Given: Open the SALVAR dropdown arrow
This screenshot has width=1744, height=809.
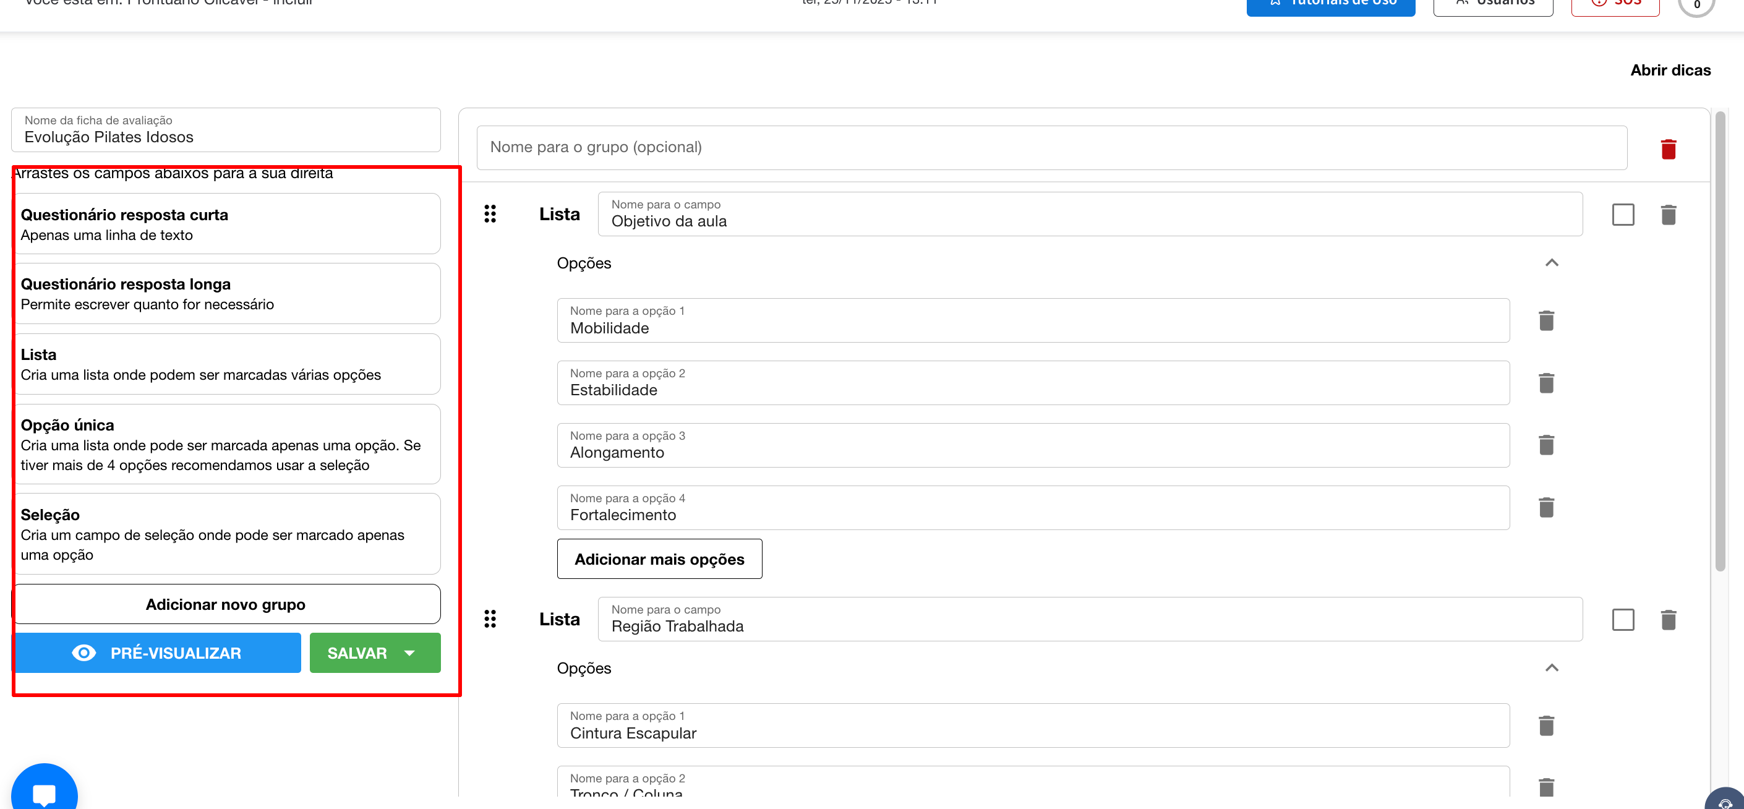Looking at the screenshot, I should tap(409, 653).
